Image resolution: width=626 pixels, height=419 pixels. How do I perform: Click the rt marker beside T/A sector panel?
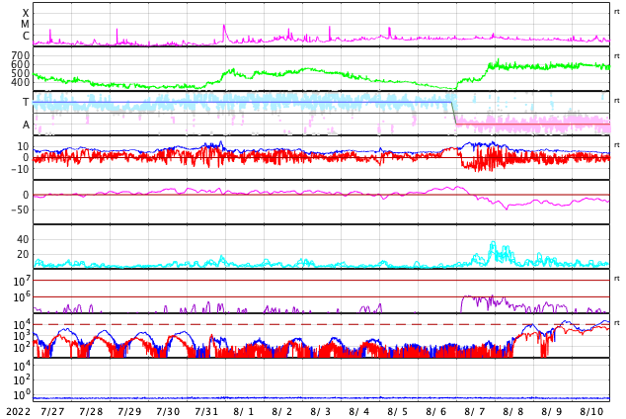click(617, 100)
